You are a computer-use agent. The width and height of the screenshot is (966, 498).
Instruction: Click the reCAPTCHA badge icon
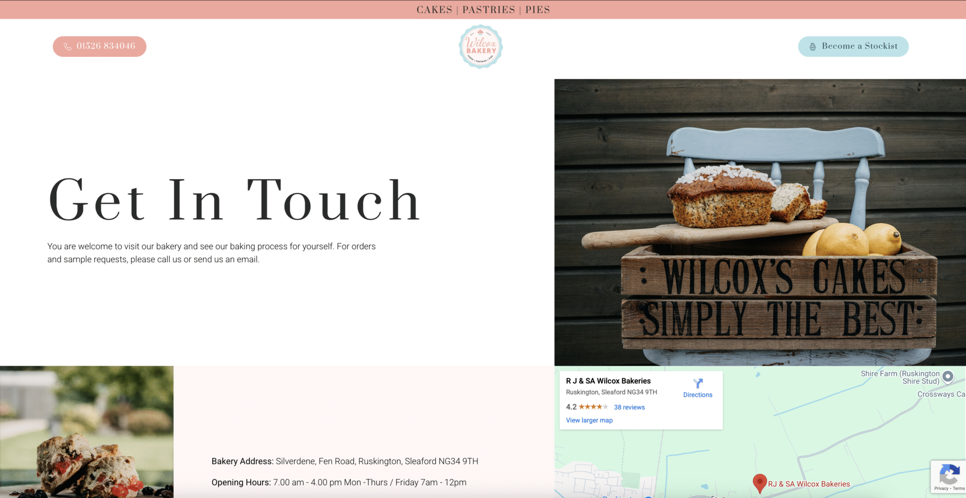(x=949, y=474)
